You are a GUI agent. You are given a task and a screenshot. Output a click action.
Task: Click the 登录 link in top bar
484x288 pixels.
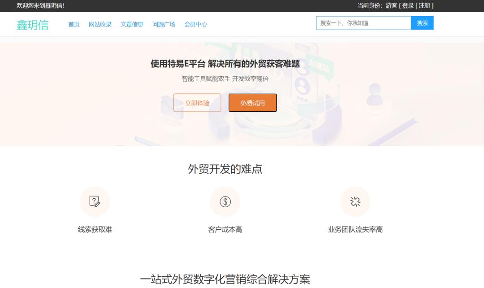[408, 6]
